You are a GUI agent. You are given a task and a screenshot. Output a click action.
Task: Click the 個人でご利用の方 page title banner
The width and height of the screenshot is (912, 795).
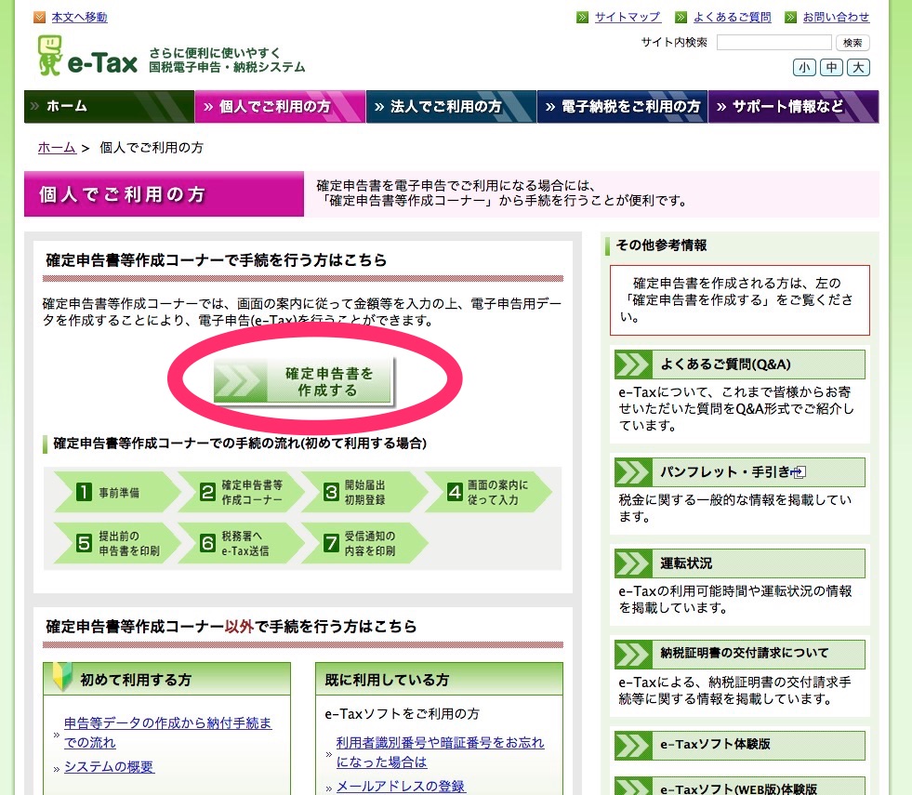tap(164, 194)
